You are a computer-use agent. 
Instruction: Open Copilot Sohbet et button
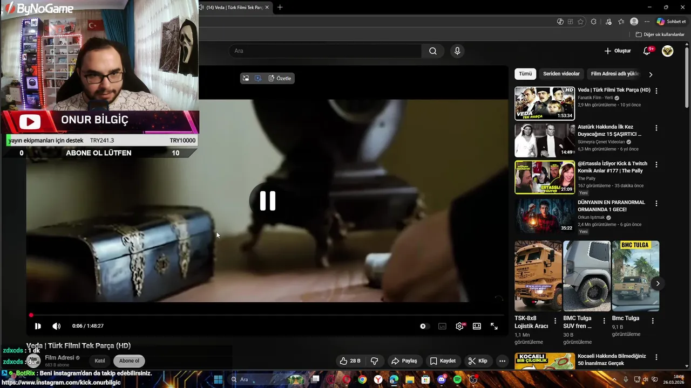[x=671, y=22]
